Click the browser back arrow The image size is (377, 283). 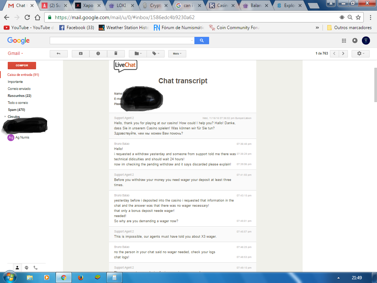tap(7, 17)
